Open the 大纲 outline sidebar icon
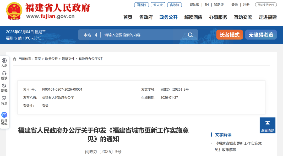 pos(4,63)
